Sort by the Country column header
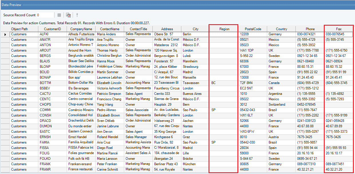Screen dimensions: 355x174 [281, 29]
